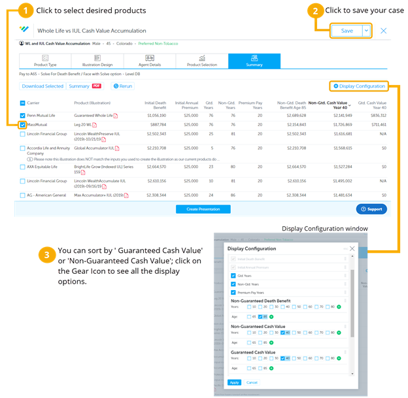
Task: Add custom age to Non-Guaranteed Cash Value Age row
Action: (x=271, y=342)
